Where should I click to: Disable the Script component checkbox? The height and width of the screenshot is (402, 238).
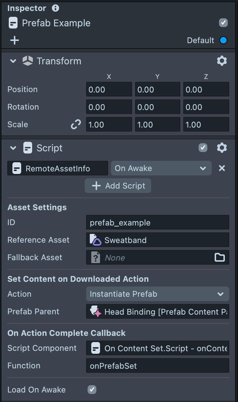(x=203, y=148)
